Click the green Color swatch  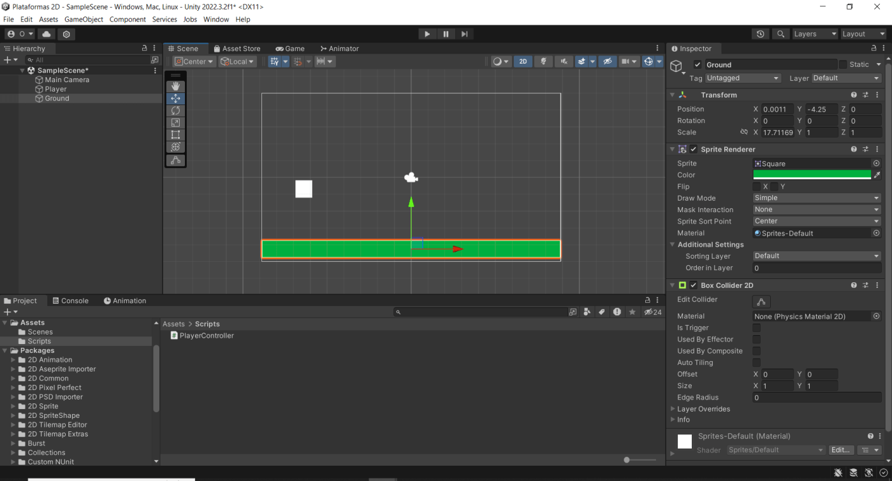(812, 175)
